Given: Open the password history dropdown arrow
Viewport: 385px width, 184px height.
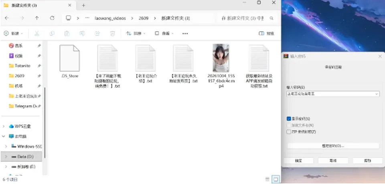Looking at the screenshot, I should [x=377, y=94].
